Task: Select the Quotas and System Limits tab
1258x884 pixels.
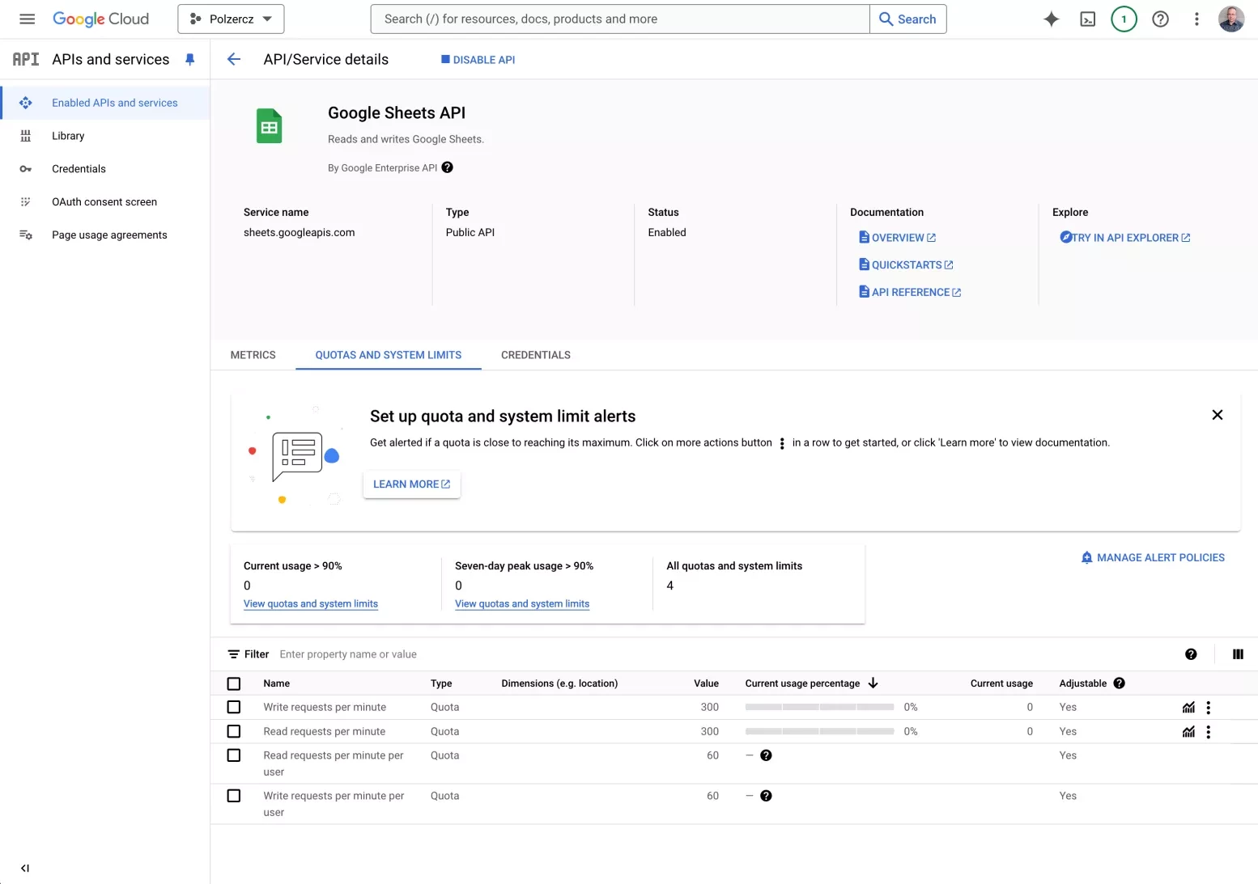Action: click(389, 355)
